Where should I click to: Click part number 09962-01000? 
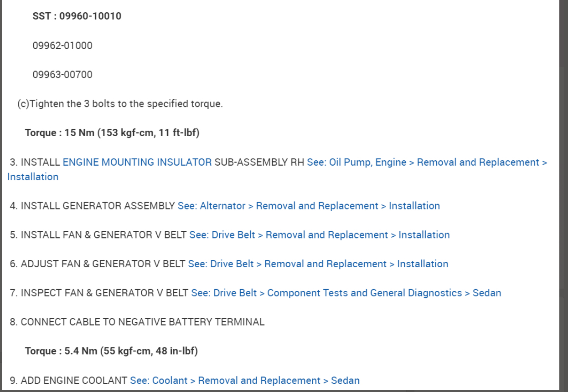pos(62,46)
